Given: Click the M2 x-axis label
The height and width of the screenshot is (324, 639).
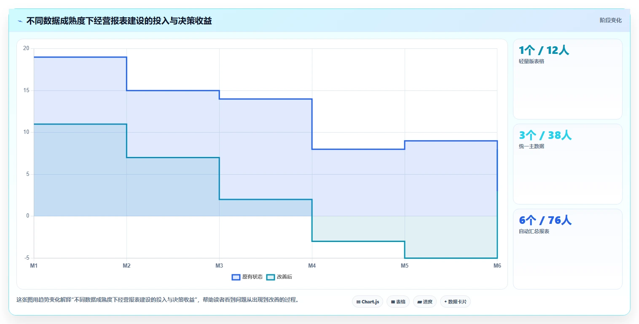Looking at the screenshot, I should click(x=126, y=266).
